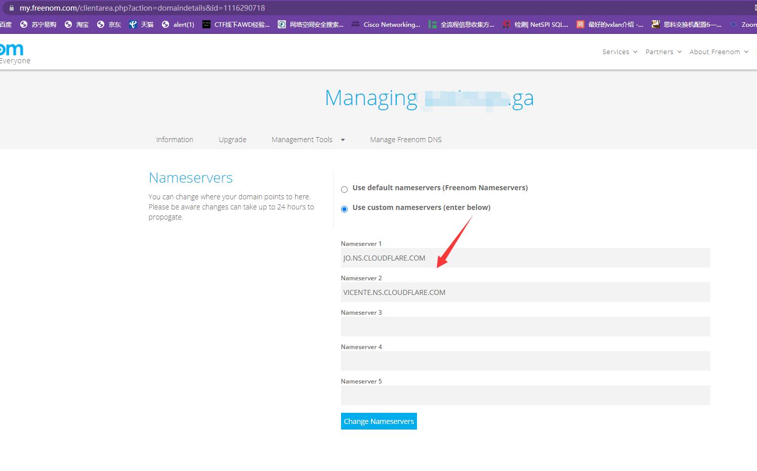The image size is (757, 471).
Task: Click the Nameserver 2 input field
Action: (526, 292)
